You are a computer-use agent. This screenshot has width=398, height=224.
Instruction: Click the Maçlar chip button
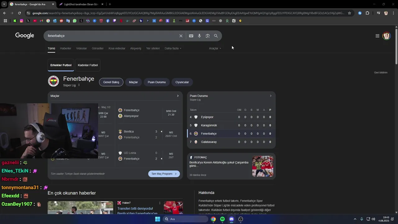133,82
